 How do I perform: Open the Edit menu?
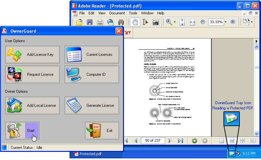coord(91,13)
